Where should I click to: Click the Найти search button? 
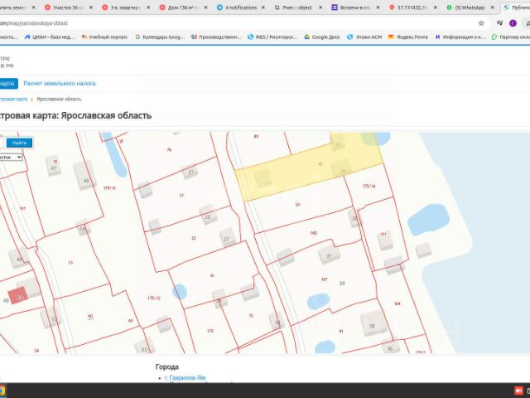coord(19,143)
